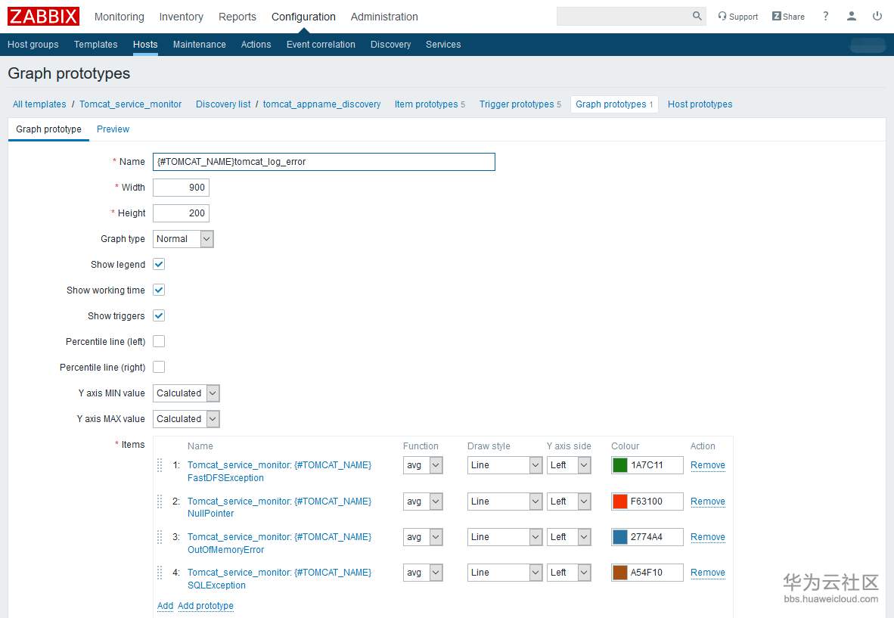Image resolution: width=894 pixels, height=618 pixels.
Task: Open Function dropdown for SQLException item
Action: pyautogui.click(x=423, y=573)
